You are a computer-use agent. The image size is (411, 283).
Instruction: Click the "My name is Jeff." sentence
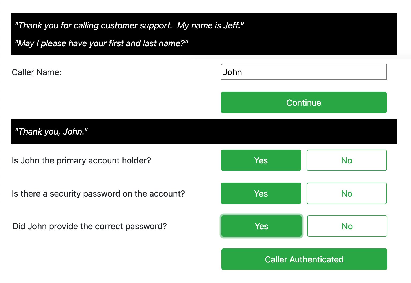pyautogui.click(x=210, y=25)
